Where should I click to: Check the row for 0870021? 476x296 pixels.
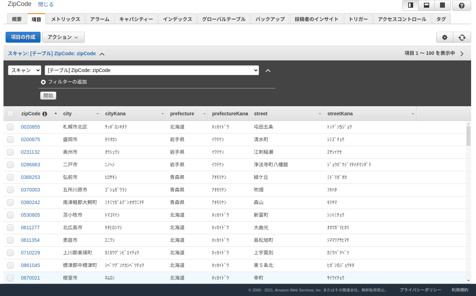(x=10, y=278)
